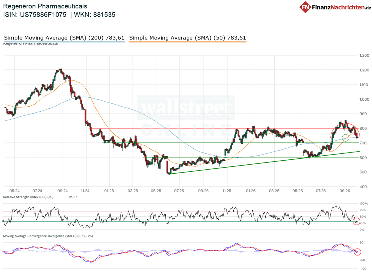Click the 700 price axis label
This screenshot has width=372, height=273.
363,143
